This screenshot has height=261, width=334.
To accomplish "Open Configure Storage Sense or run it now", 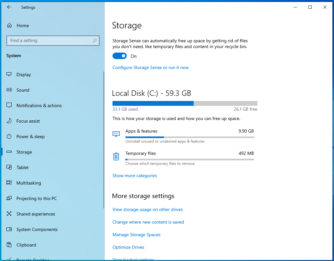I will coord(151,67).
